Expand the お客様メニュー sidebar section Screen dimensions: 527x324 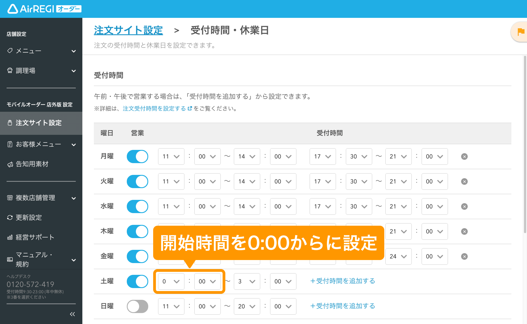[74, 145]
